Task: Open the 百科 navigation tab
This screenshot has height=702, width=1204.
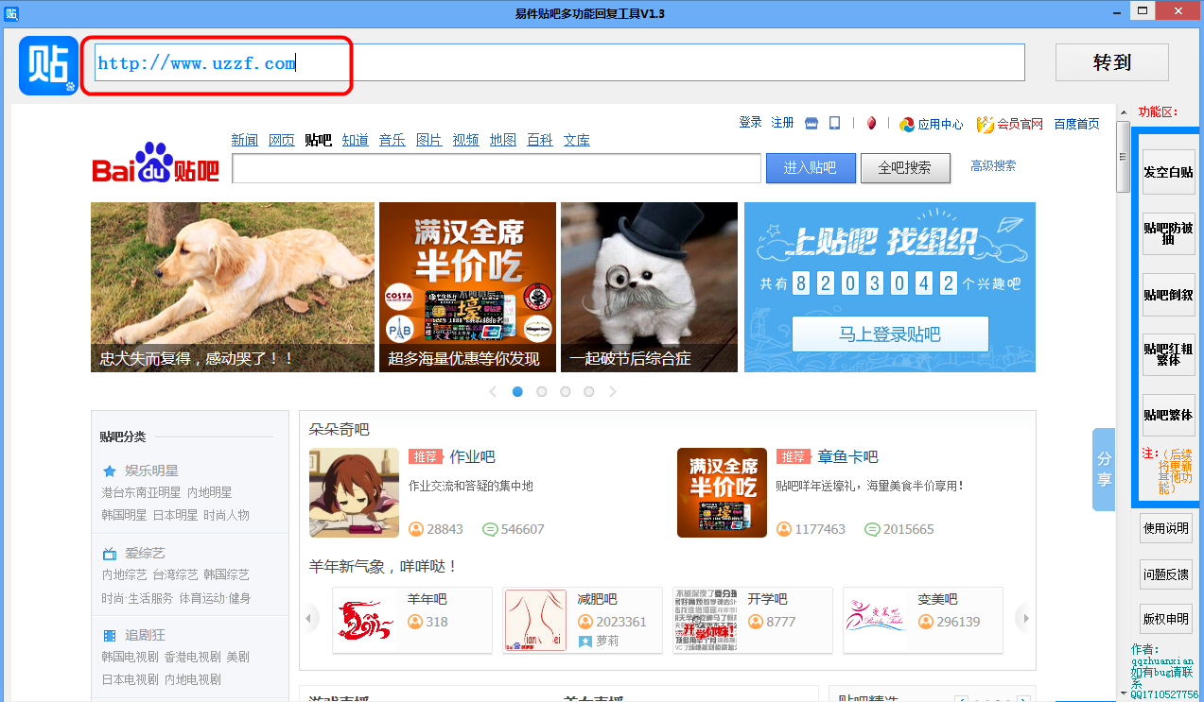Action: coord(540,140)
